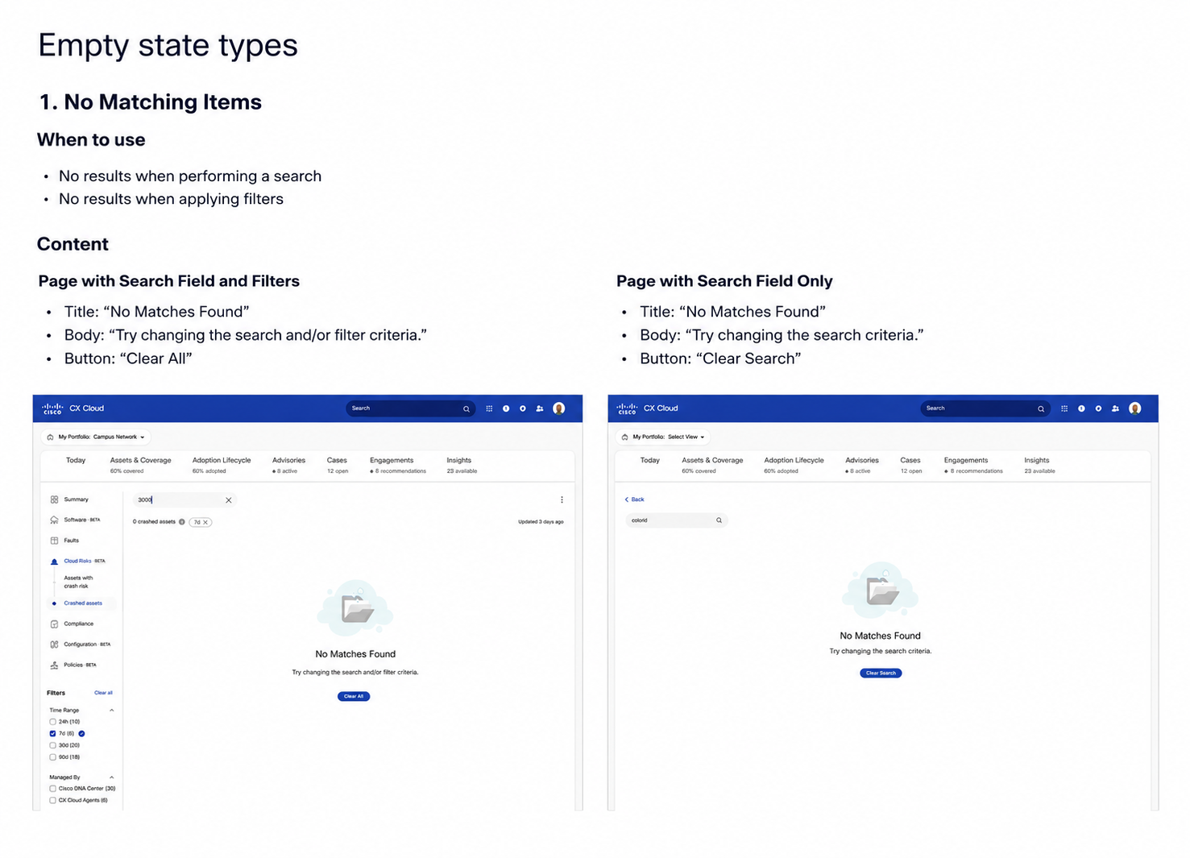Check the Cisco DNA Center (30) box
The image size is (1190, 858).
tap(52, 789)
